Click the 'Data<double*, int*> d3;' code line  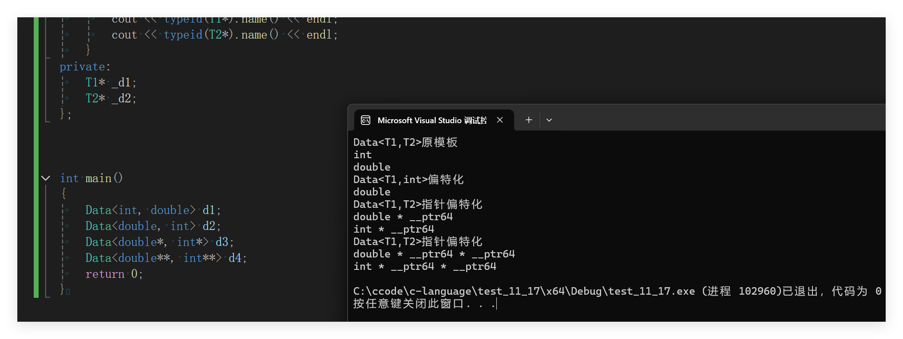[159, 242]
